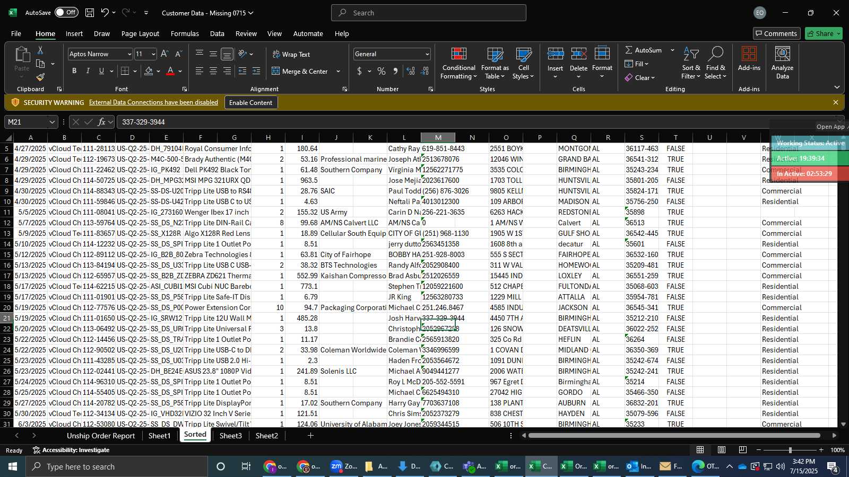
Task: Apply Accounting dollar number format icon
Action: (359, 71)
